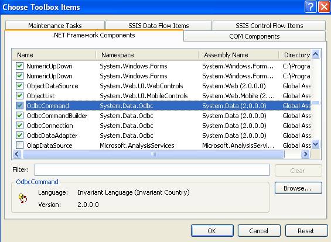This screenshot has width=331, height=242.
Task: Open the Maintenance Tasks tab
Action: pyautogui.click(x=55, y=26)
